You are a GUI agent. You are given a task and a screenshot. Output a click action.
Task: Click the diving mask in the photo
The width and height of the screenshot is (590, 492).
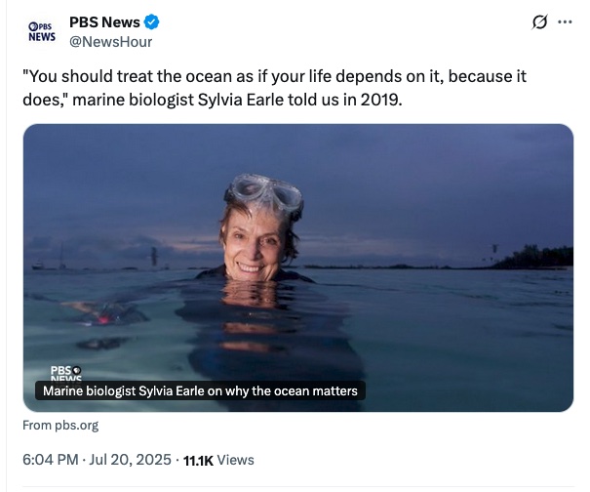[260, 189]
